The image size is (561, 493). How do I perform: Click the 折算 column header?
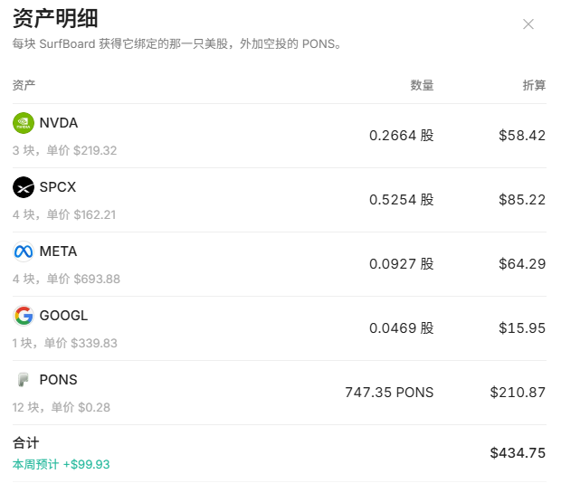(x=534, y=85)
